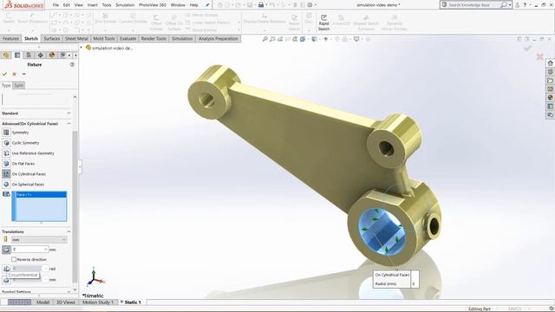The image size is (555, 312).
Task: Expand the Standard fixtures section
Action: (x=69, y=114)
